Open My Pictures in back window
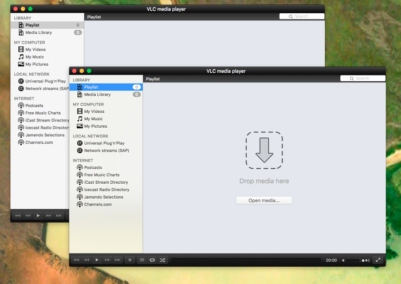Image resolution: width=401 pixels, height=284 pixels. coord(47,64)
